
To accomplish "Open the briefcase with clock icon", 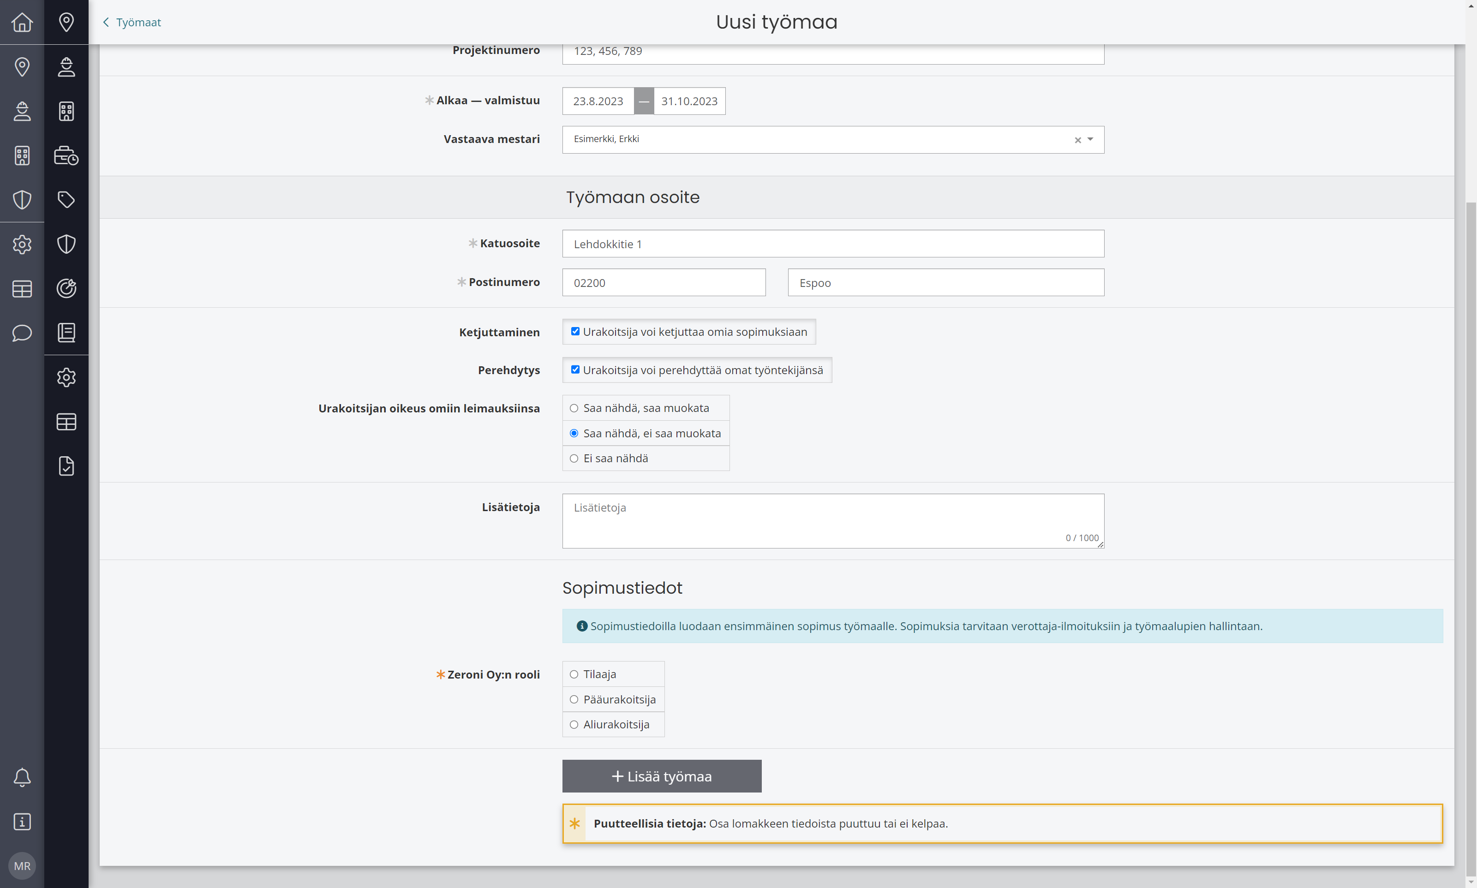I will (x=66, y=155).
